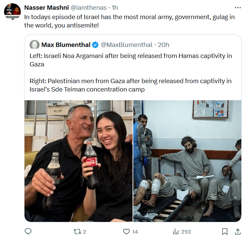Visit the @iamthenas handle

(x=89, y=8)
